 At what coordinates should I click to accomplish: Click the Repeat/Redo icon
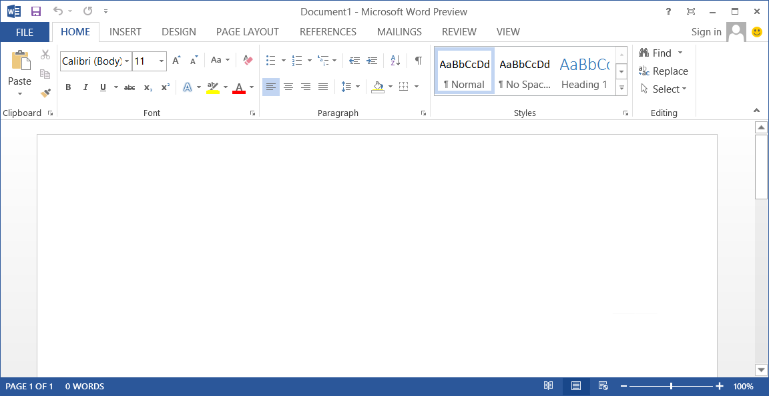tap(88, 11)
